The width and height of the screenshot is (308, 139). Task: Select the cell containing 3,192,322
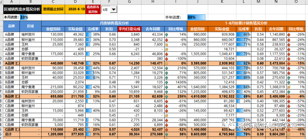point(222,96)
